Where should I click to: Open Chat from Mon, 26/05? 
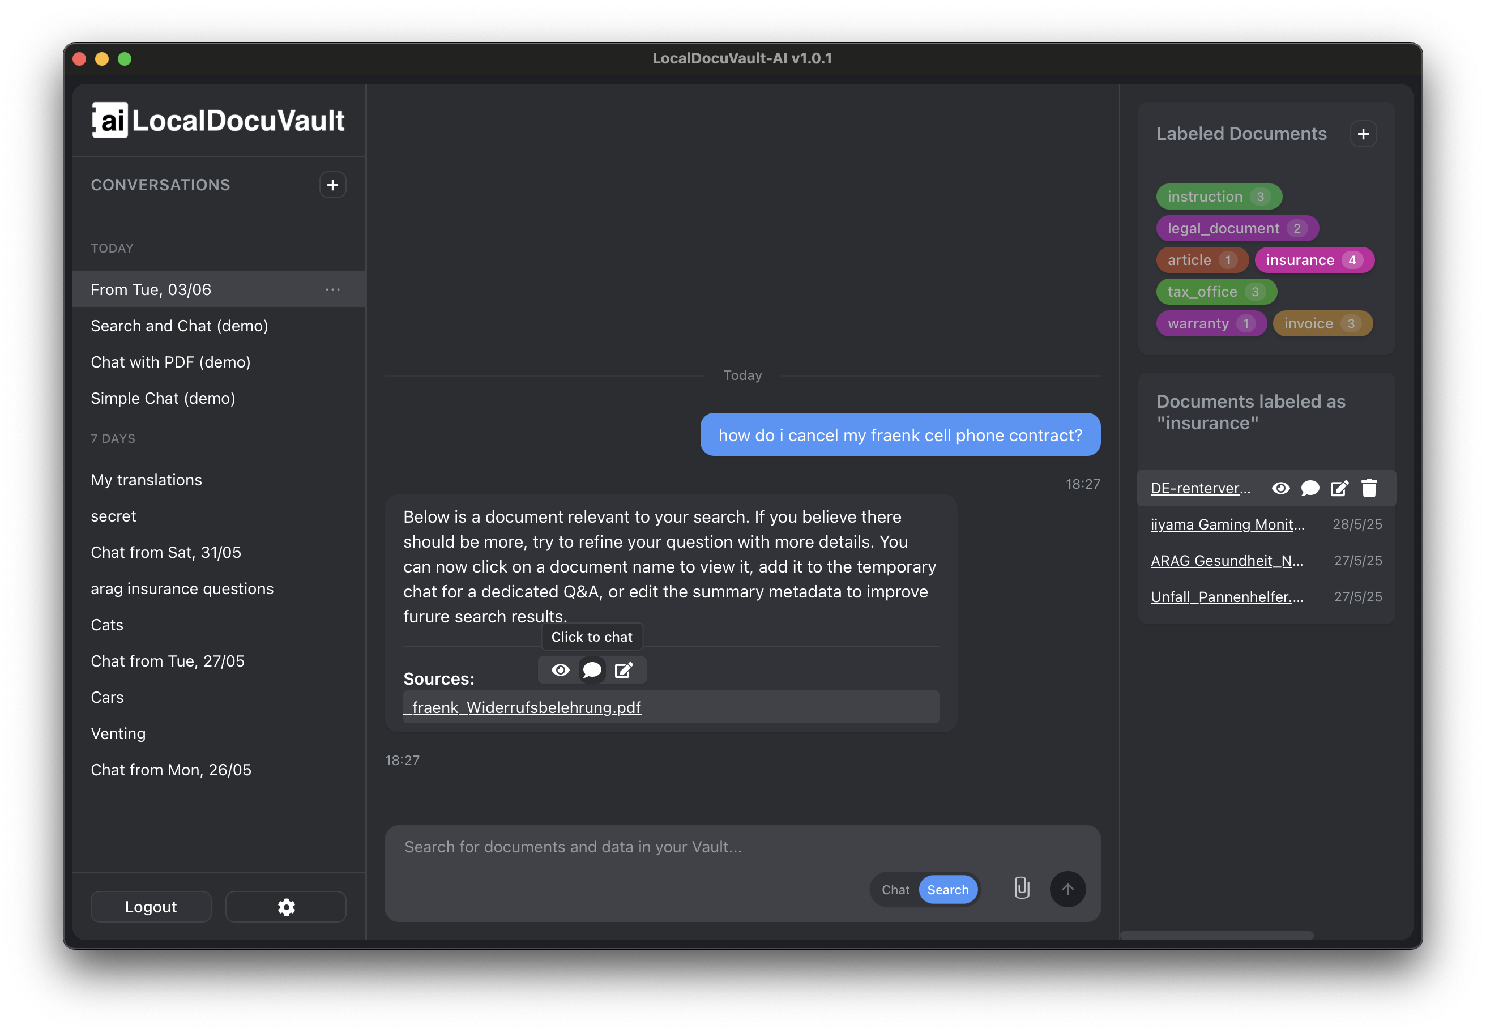coord(219,770)
